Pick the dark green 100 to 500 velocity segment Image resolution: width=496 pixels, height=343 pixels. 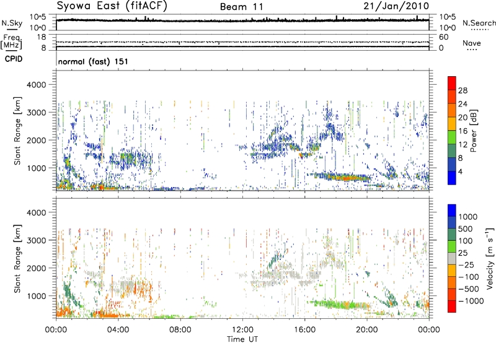coord(452,235)
